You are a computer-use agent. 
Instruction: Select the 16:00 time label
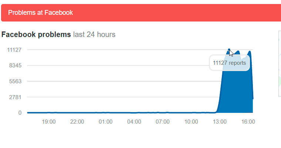[248, 121]
